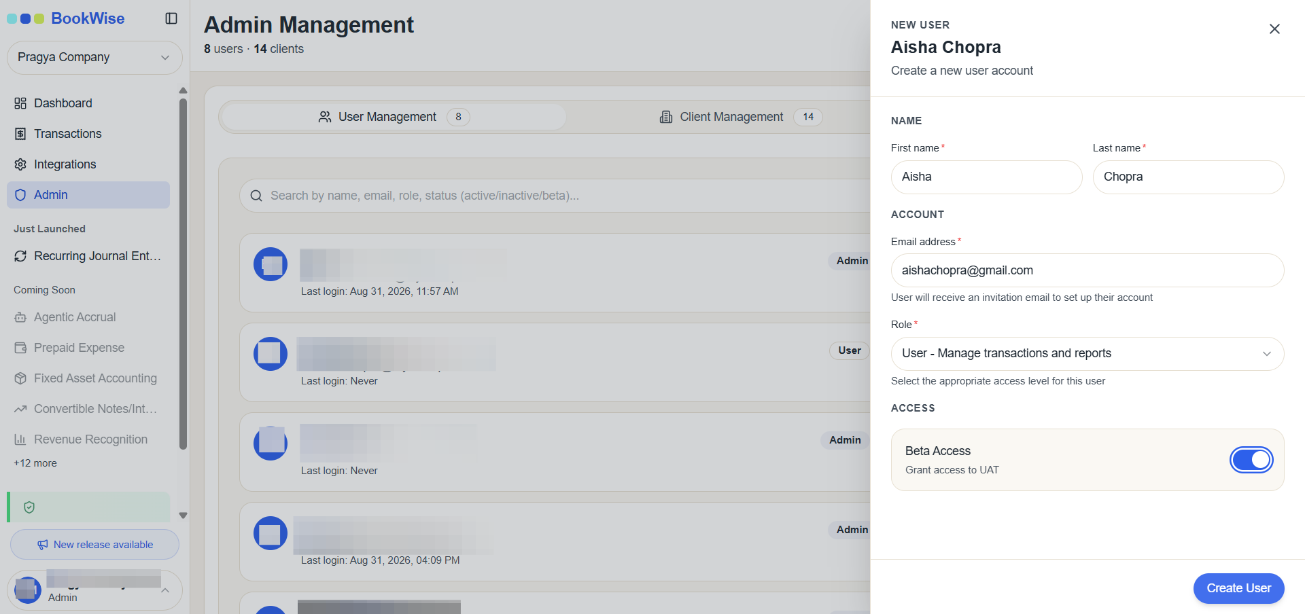Viewport: 1305px width, 614px height.
Task: Switch to the User Management tab
Action: (394, 117)
